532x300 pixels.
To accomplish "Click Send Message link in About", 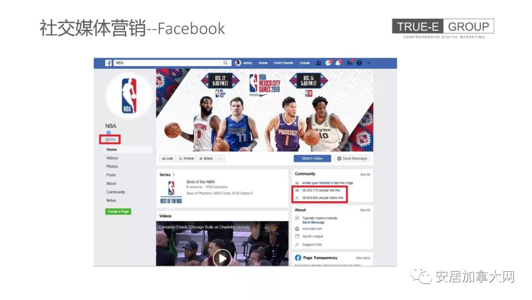I will [313, 222].
